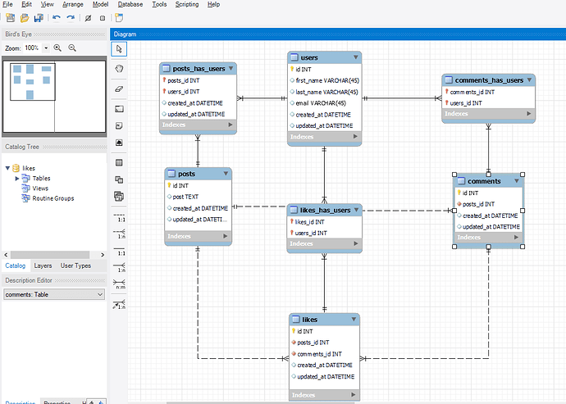Select the image placement tool
The image size is (566, 404).
[x=119, y=143]
